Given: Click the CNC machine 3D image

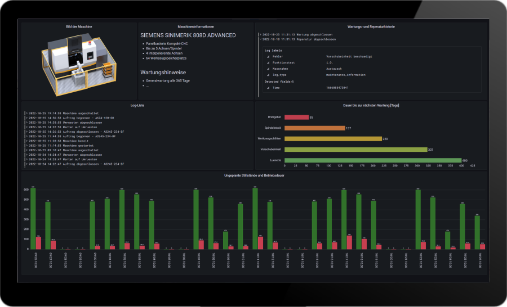Looking at the screenshot, I should [79, 65].
